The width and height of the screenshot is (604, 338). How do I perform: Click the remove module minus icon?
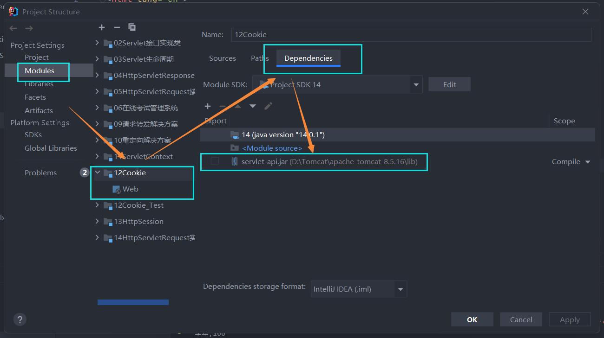pyautogui.click(x=117, y=27)
